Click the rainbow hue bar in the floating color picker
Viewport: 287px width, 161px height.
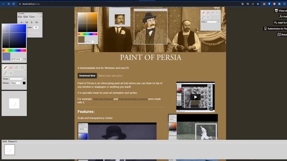click(x=14, y=51)
